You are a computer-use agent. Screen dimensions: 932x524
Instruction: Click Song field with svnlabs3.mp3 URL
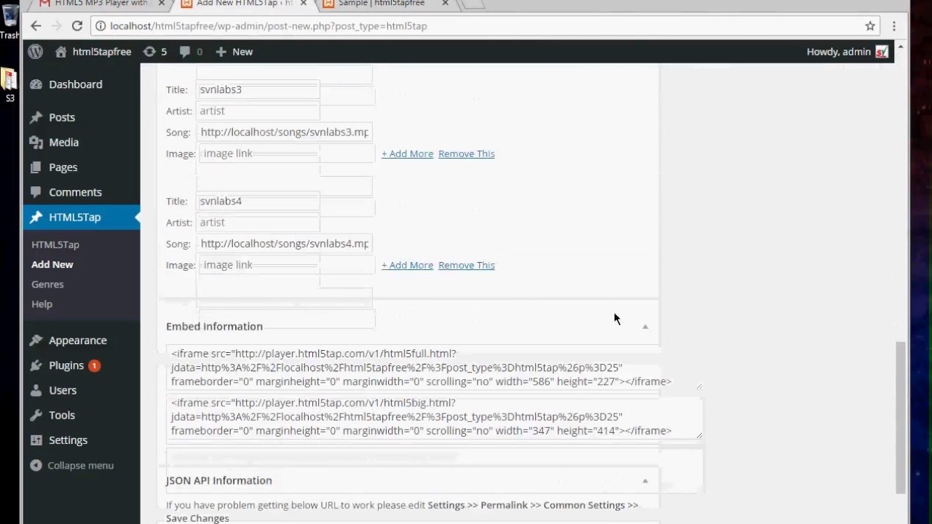pos(285,132)
